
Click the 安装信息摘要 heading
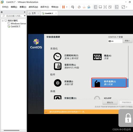tap(53, 37)
